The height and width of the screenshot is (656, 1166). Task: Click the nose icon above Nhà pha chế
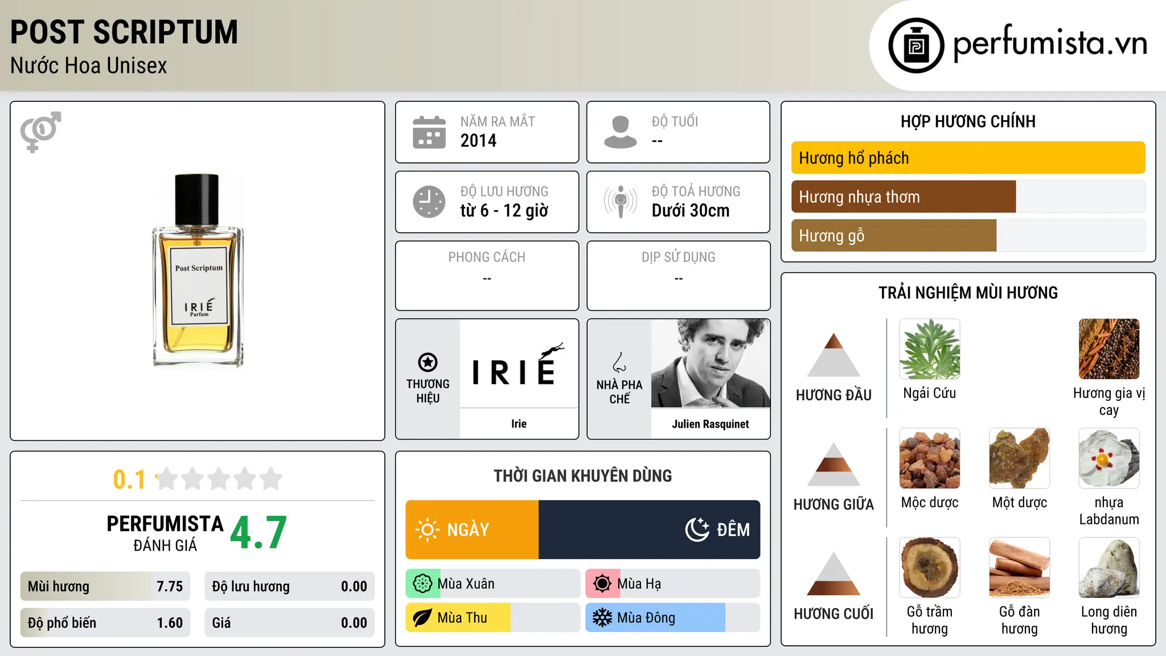click(x=619, y=362)
